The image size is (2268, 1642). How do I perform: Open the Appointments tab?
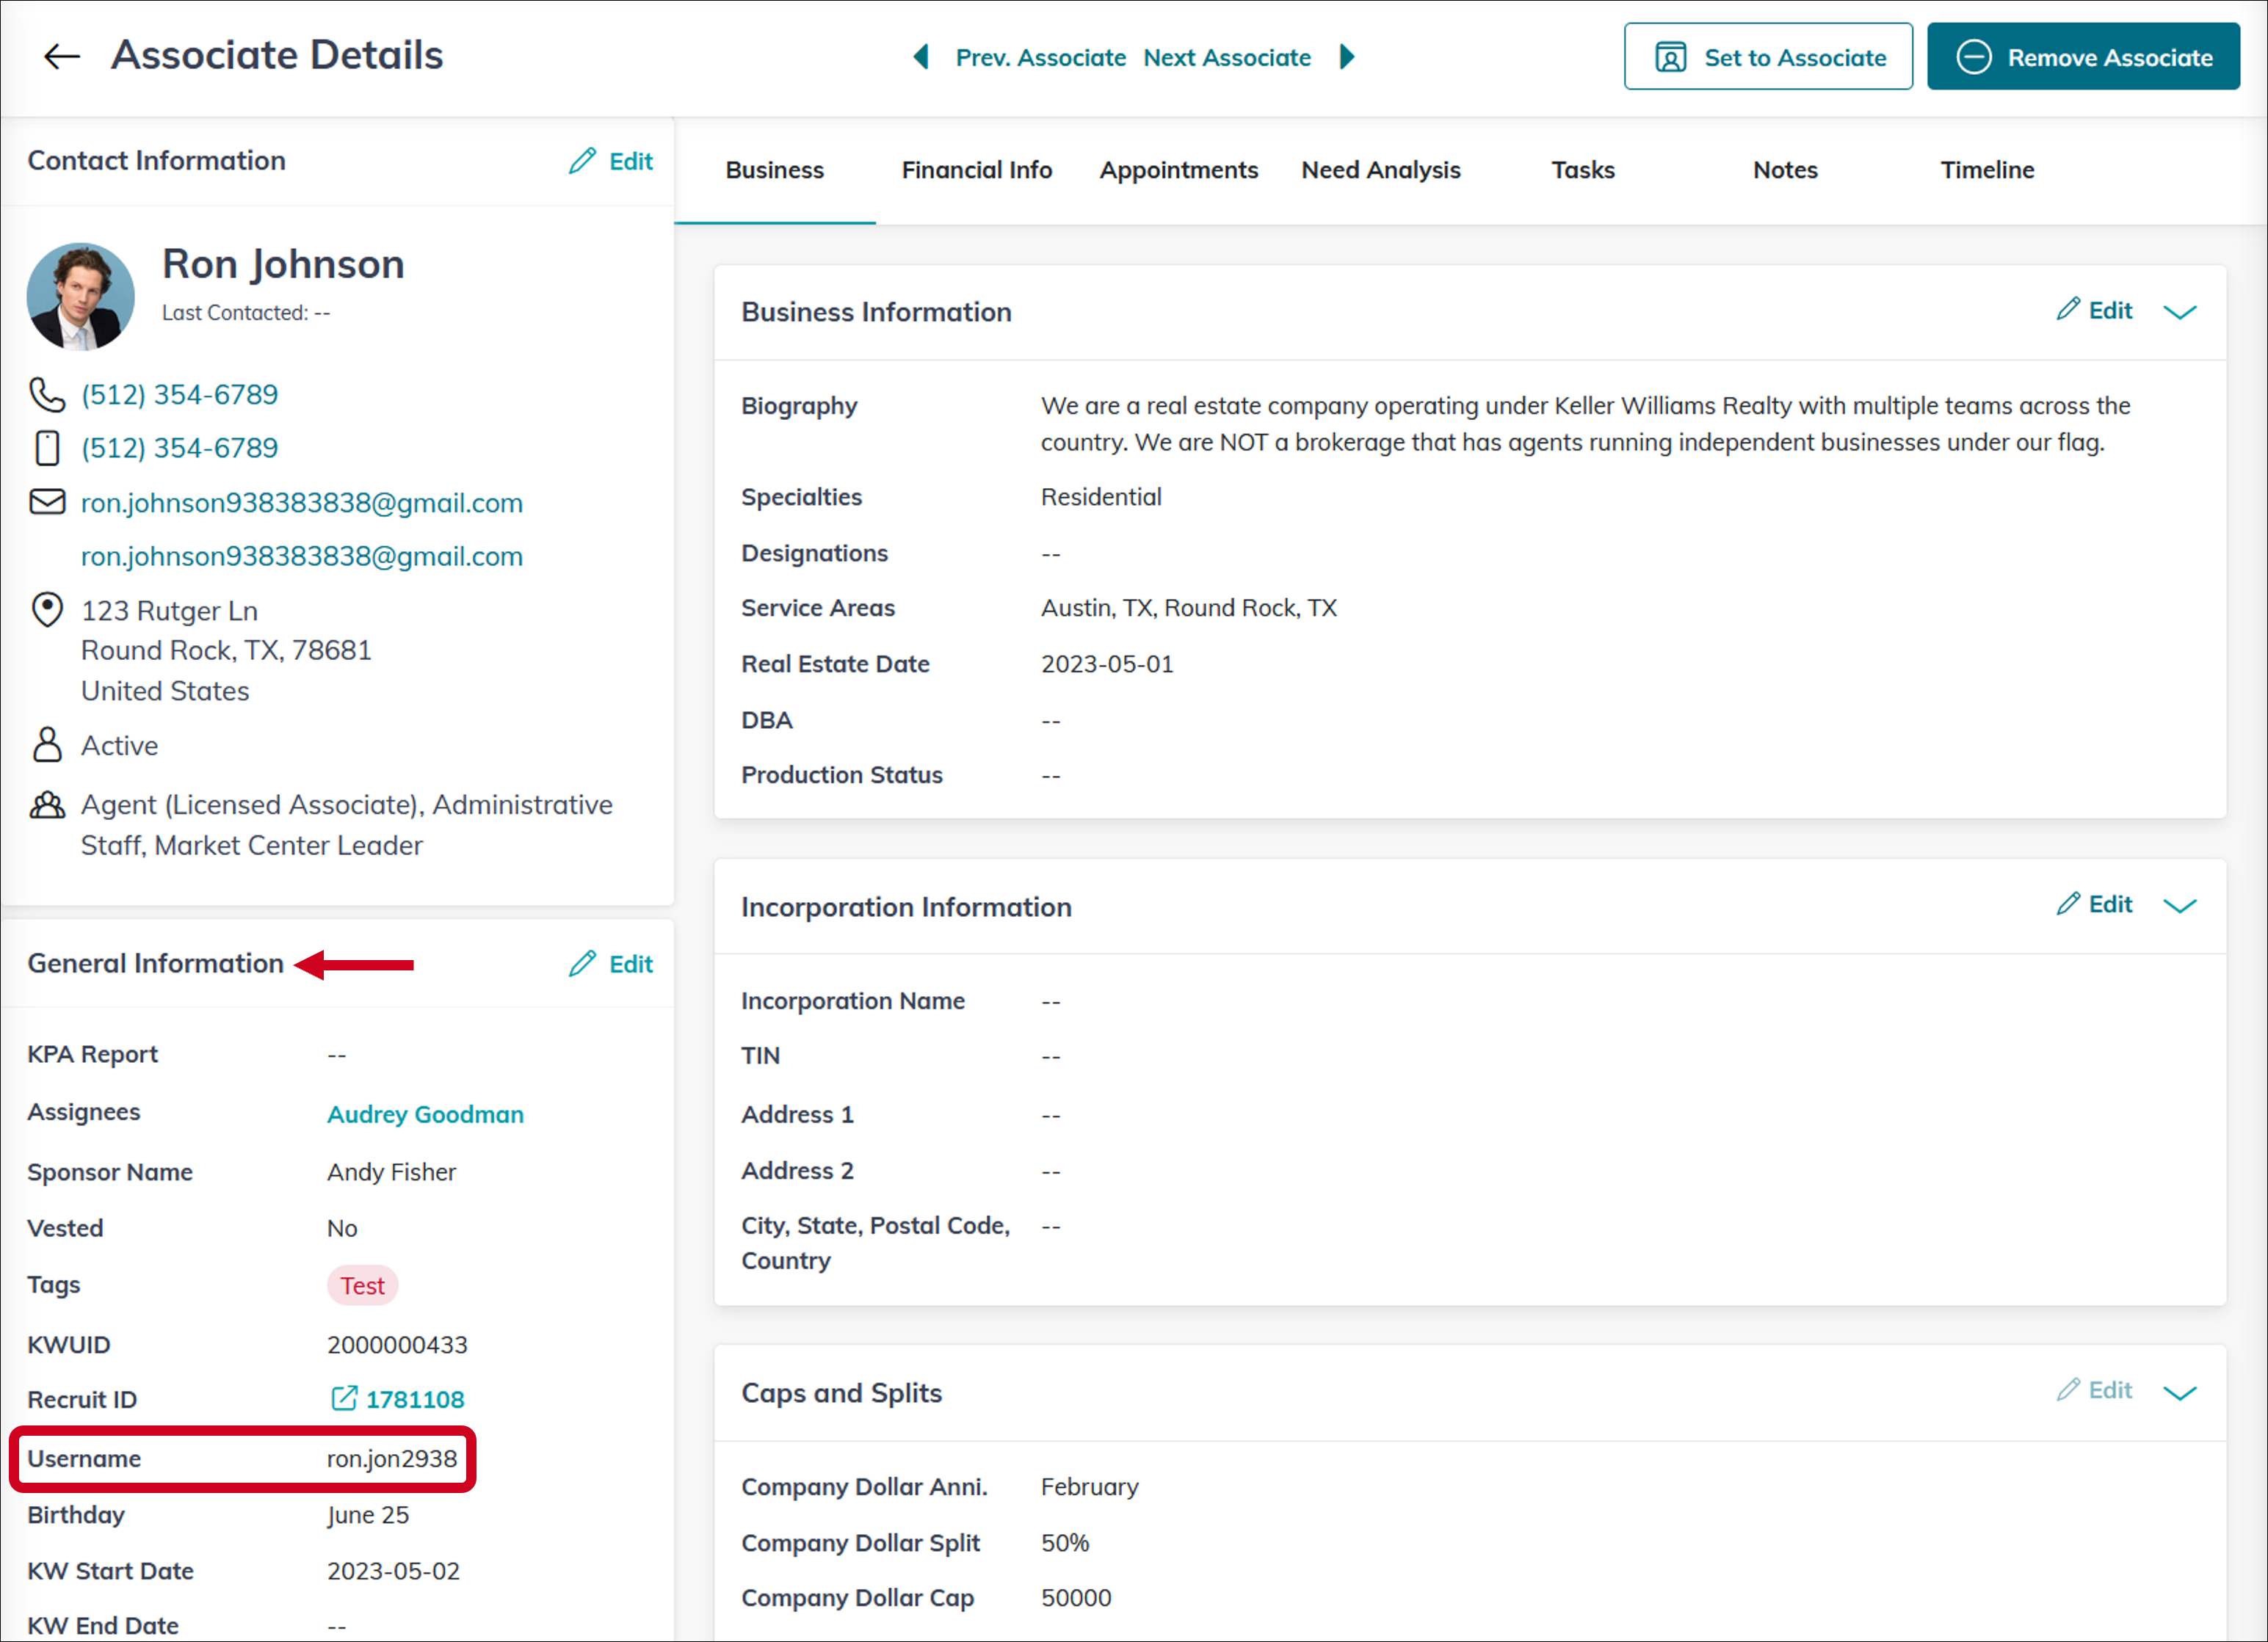pos(1178,170)
